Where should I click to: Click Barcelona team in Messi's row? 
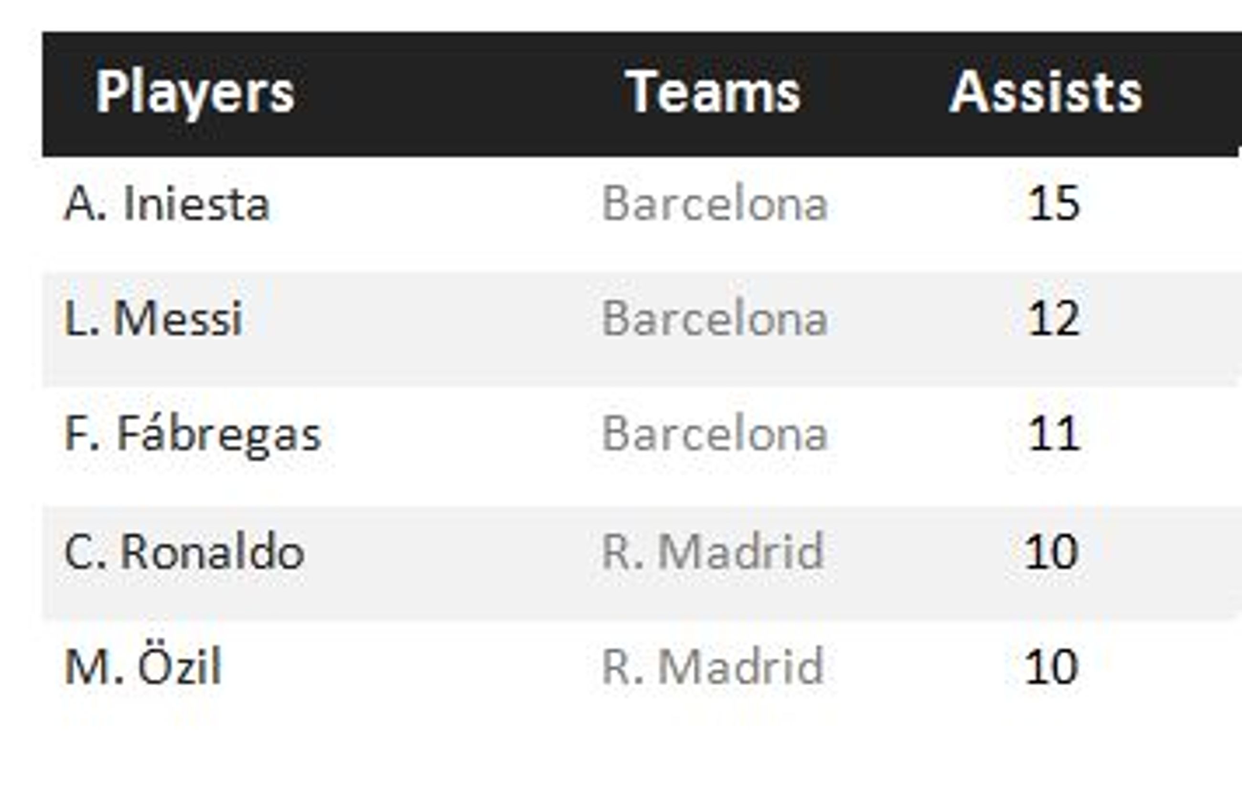[715, 319]
